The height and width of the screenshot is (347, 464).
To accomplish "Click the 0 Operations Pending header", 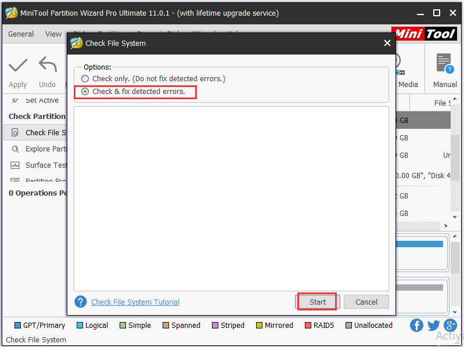I will pos(38,193).
